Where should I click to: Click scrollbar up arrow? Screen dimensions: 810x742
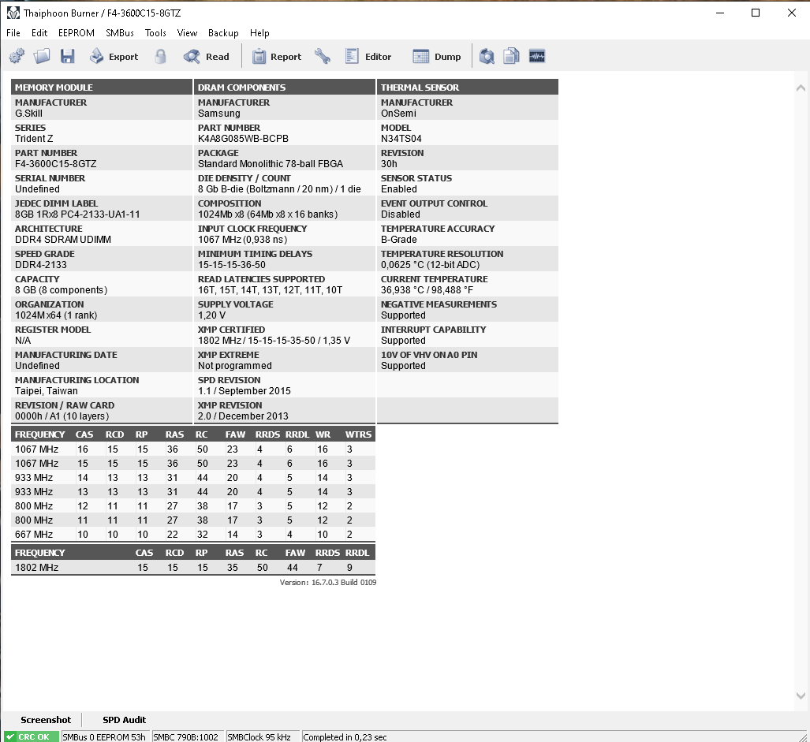click(x=801, y=88)
